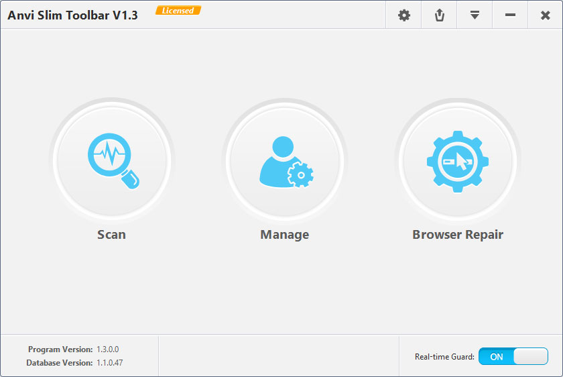Click the share upload icon in title bar
The image size is (563, 377).
pyautogui.click(x=440, y=15)
